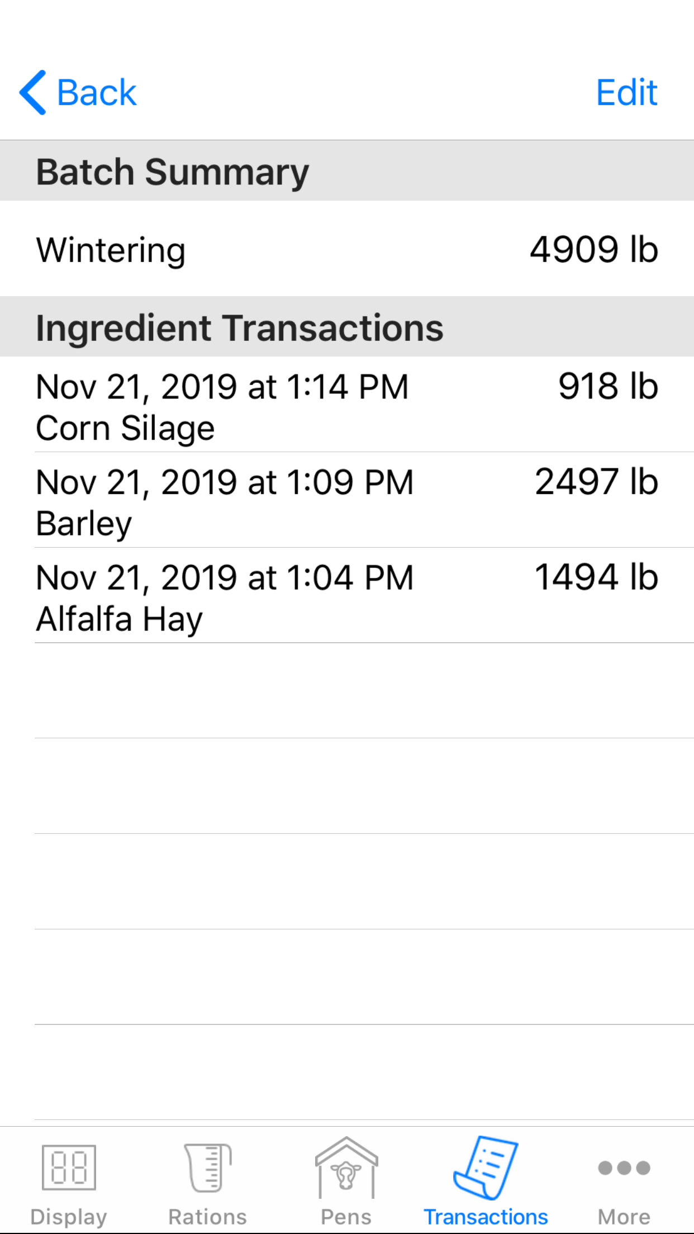Image resolution: width=694 pixels, height=1234 pixels.
Task: Tap the back chevron arrow icon
Action: click(x=32, y=92)
